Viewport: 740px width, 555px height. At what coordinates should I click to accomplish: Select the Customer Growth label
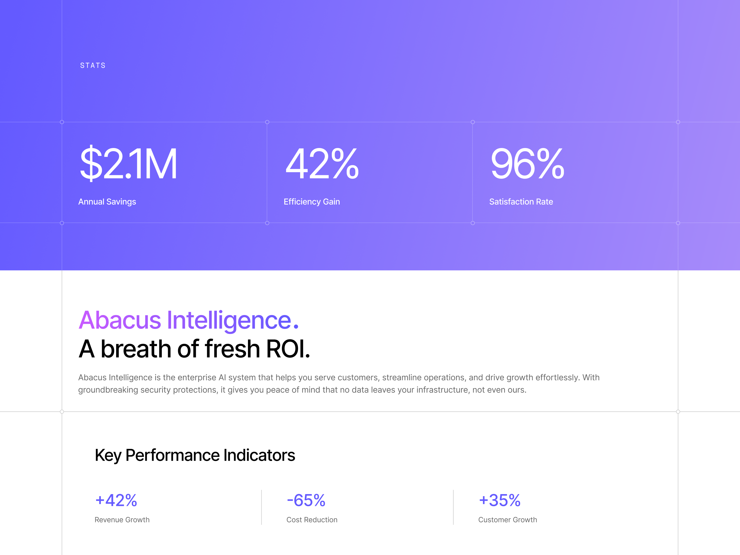(x=507, y=520)
